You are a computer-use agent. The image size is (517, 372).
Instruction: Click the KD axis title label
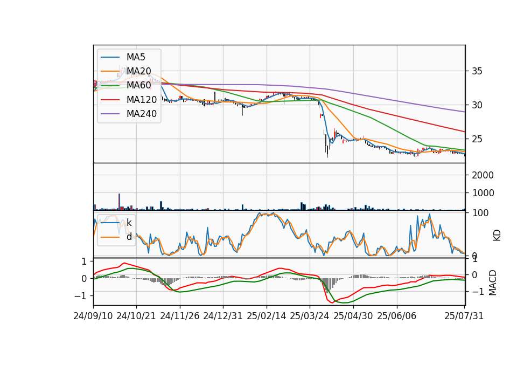[497, 235]
